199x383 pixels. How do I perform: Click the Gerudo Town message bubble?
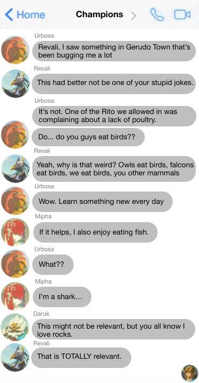tap(114, 51)
